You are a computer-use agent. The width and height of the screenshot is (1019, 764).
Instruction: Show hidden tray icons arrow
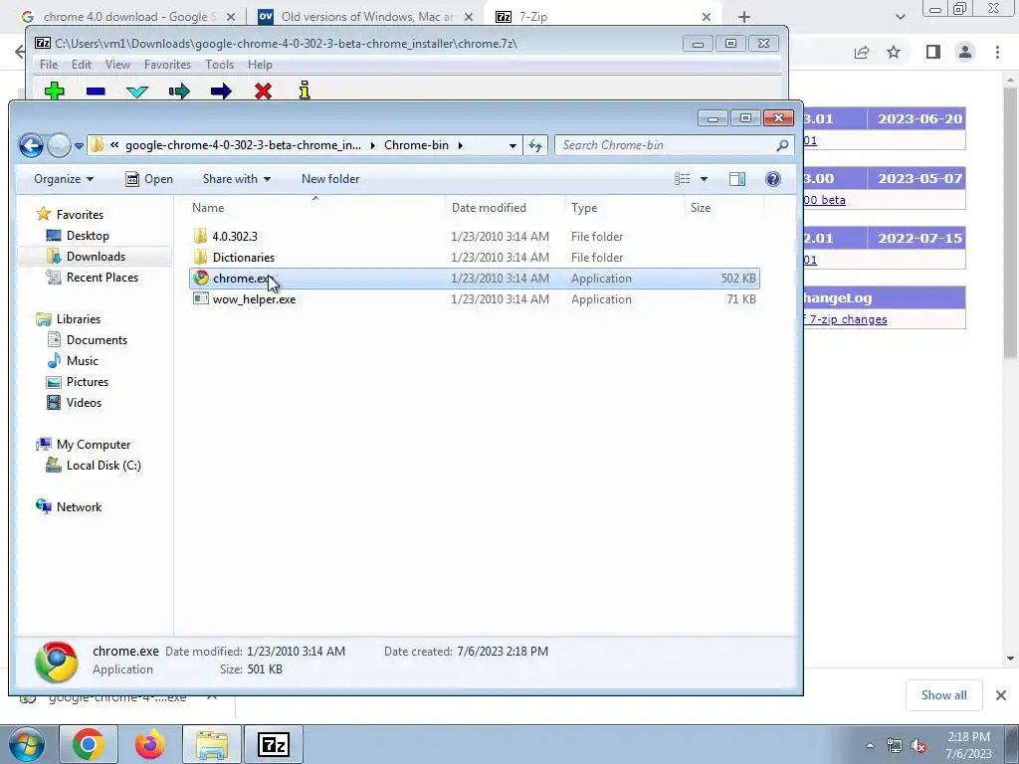pos(870,746)
